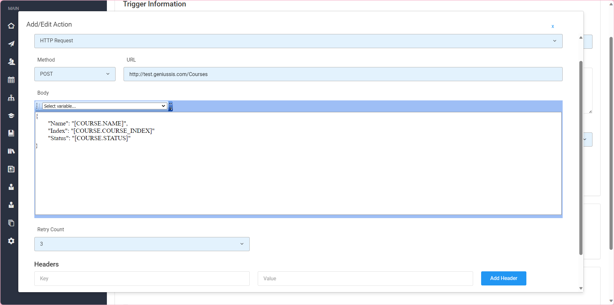Click the Add Header button
614x305 pixels.
coord(503,278)
